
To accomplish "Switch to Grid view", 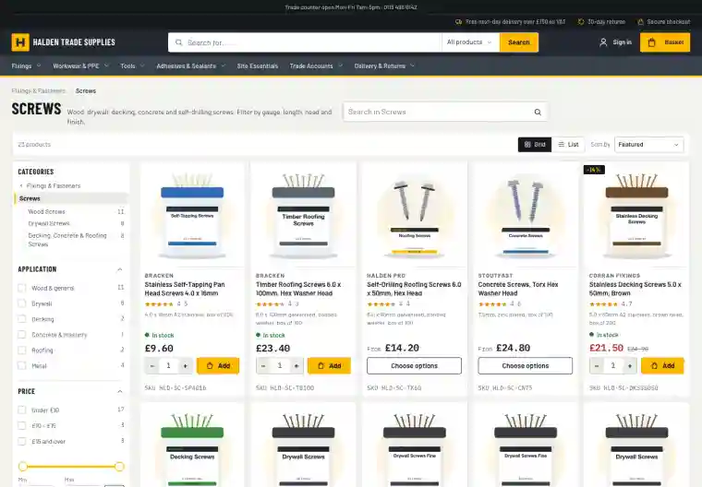I will point(535,145).
